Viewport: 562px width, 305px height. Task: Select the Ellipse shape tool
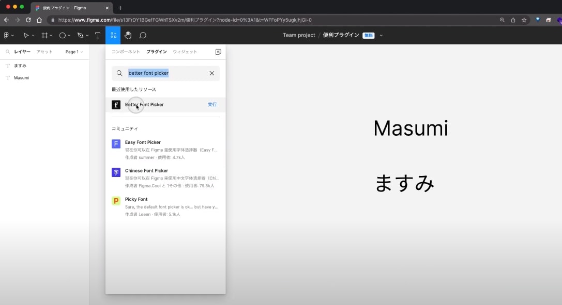click(x=63, y=36)
